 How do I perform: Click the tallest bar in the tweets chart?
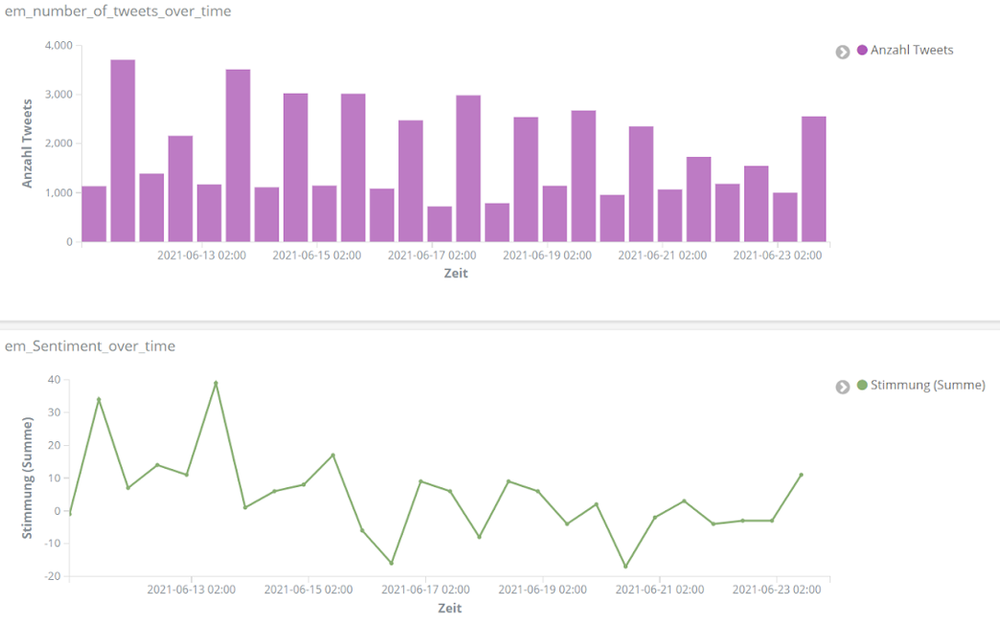click(x=123, y=151)
